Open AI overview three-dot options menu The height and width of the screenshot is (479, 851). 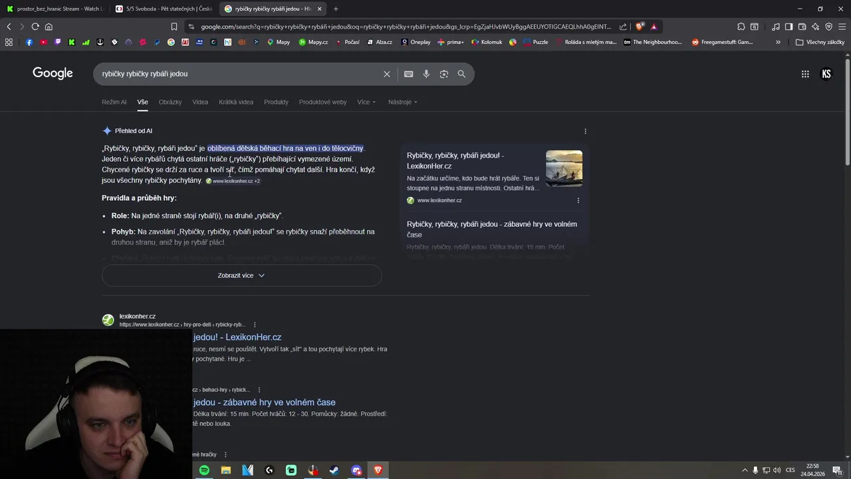click(x=585, y=131)
